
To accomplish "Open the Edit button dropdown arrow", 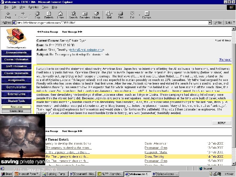I will point(139,15).
